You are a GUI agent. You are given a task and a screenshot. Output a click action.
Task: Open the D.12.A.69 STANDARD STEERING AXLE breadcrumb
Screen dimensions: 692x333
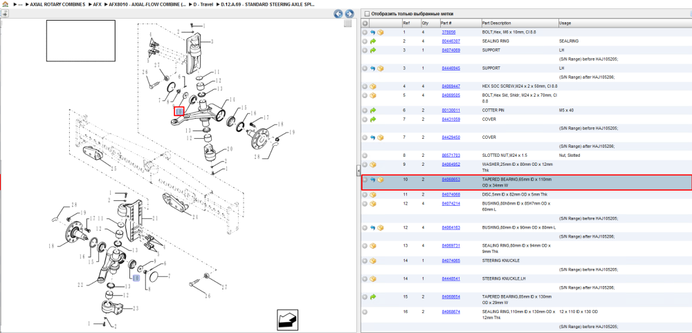click(267, 4)
